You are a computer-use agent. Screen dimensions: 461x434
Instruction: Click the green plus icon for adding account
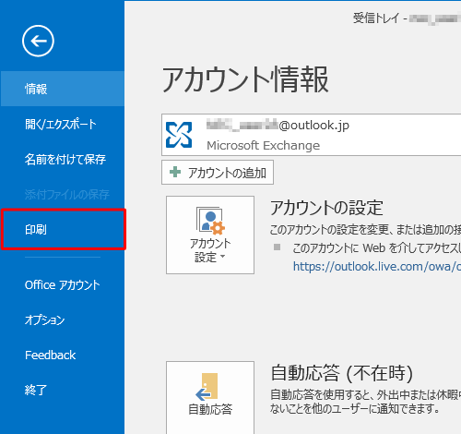(x=175, y=172)
